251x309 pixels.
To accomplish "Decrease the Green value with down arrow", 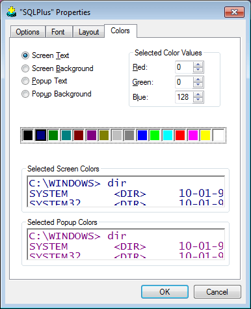I will pos(198,85).
